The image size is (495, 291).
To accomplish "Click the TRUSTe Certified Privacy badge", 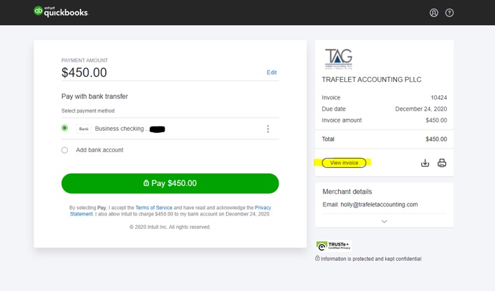I will [334, 246].
